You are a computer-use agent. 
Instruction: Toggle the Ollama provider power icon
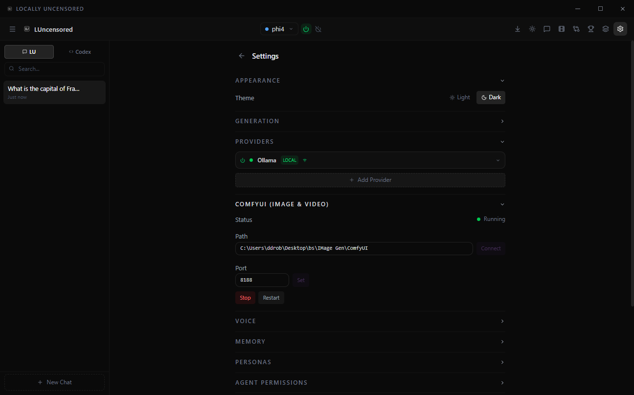pos(242,160)
